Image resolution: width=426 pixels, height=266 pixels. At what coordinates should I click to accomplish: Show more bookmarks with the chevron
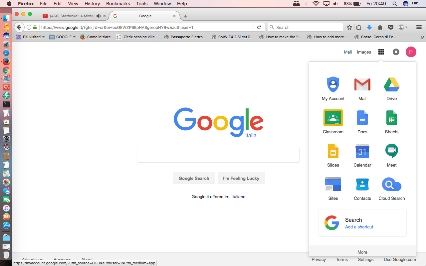[422, 37]
